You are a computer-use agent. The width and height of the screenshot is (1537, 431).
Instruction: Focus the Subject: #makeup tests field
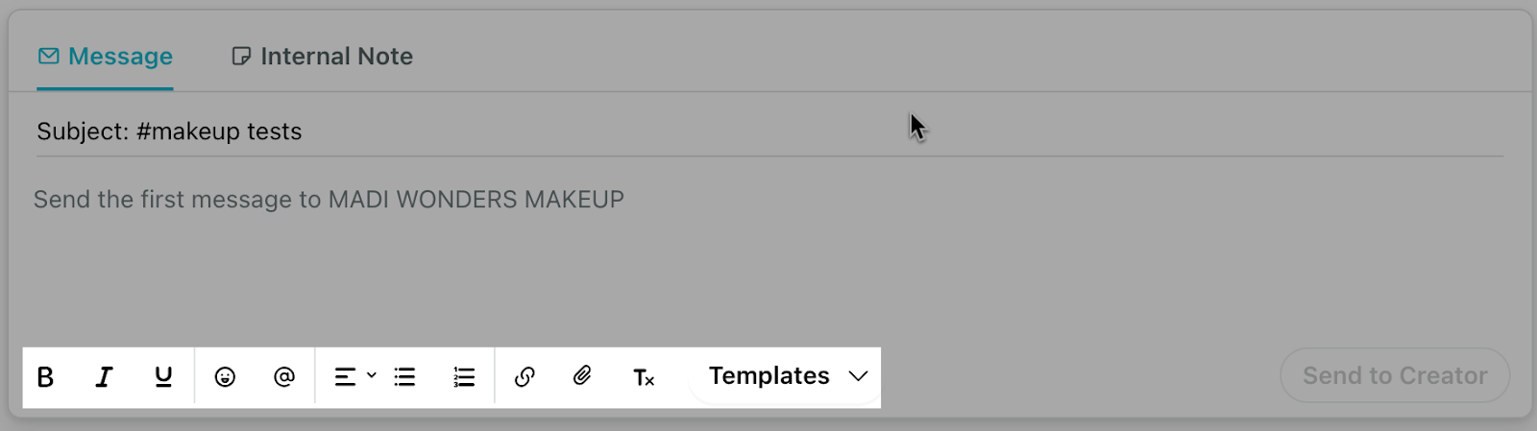pos(769,132)
